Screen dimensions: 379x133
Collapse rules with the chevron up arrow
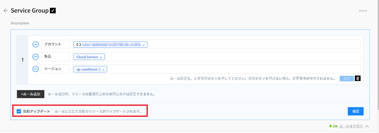point(367,126)
